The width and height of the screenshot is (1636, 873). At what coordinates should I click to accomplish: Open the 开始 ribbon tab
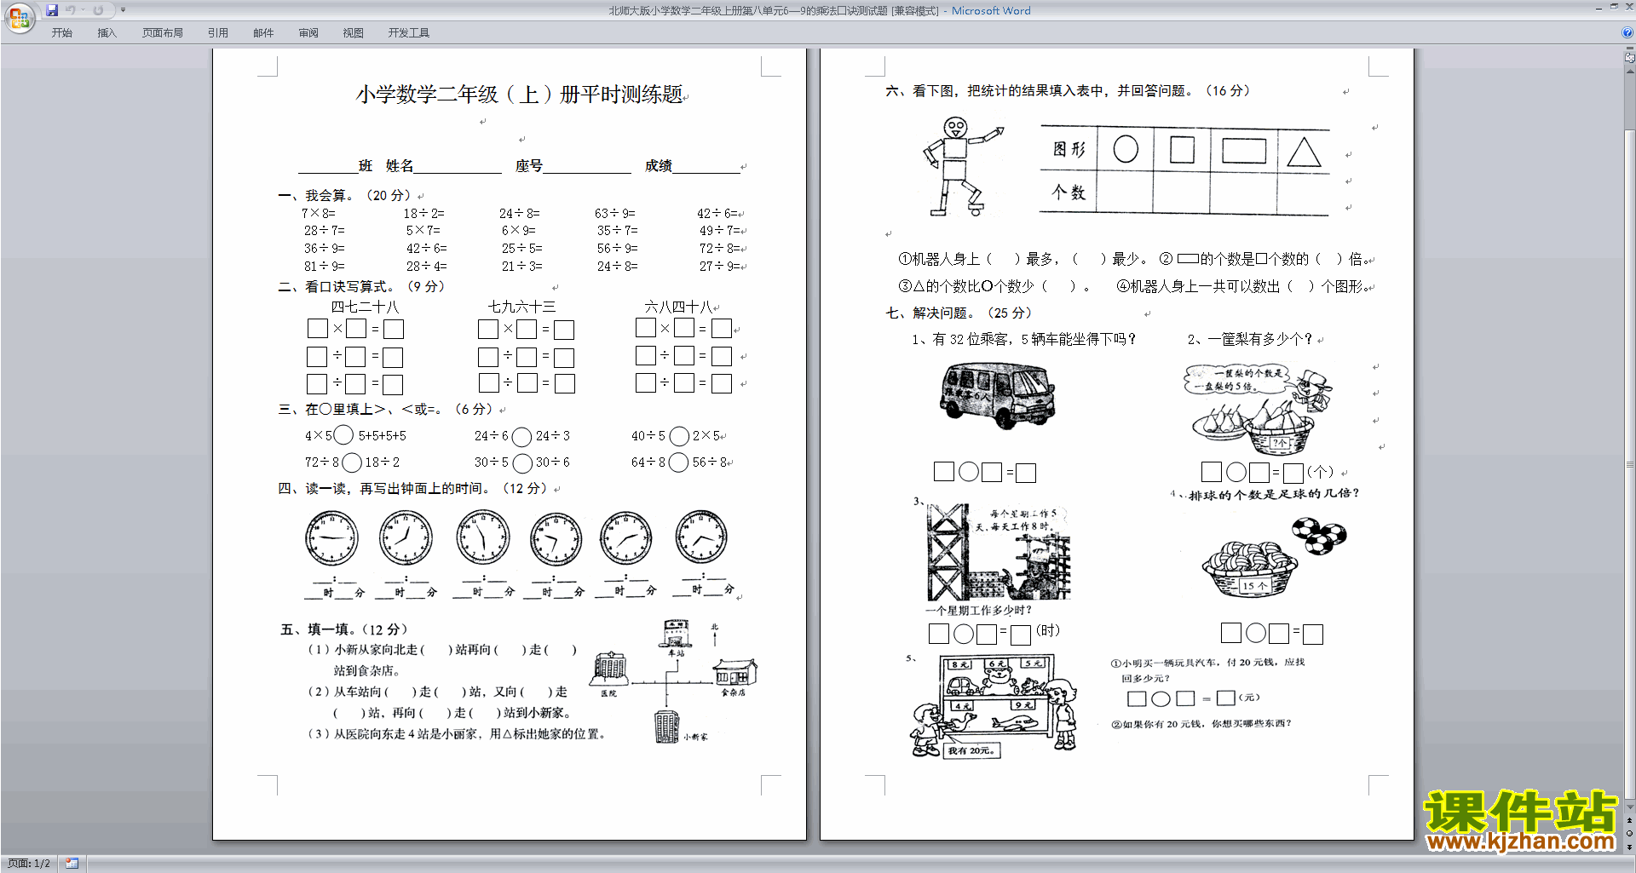[x=61, y=33]
